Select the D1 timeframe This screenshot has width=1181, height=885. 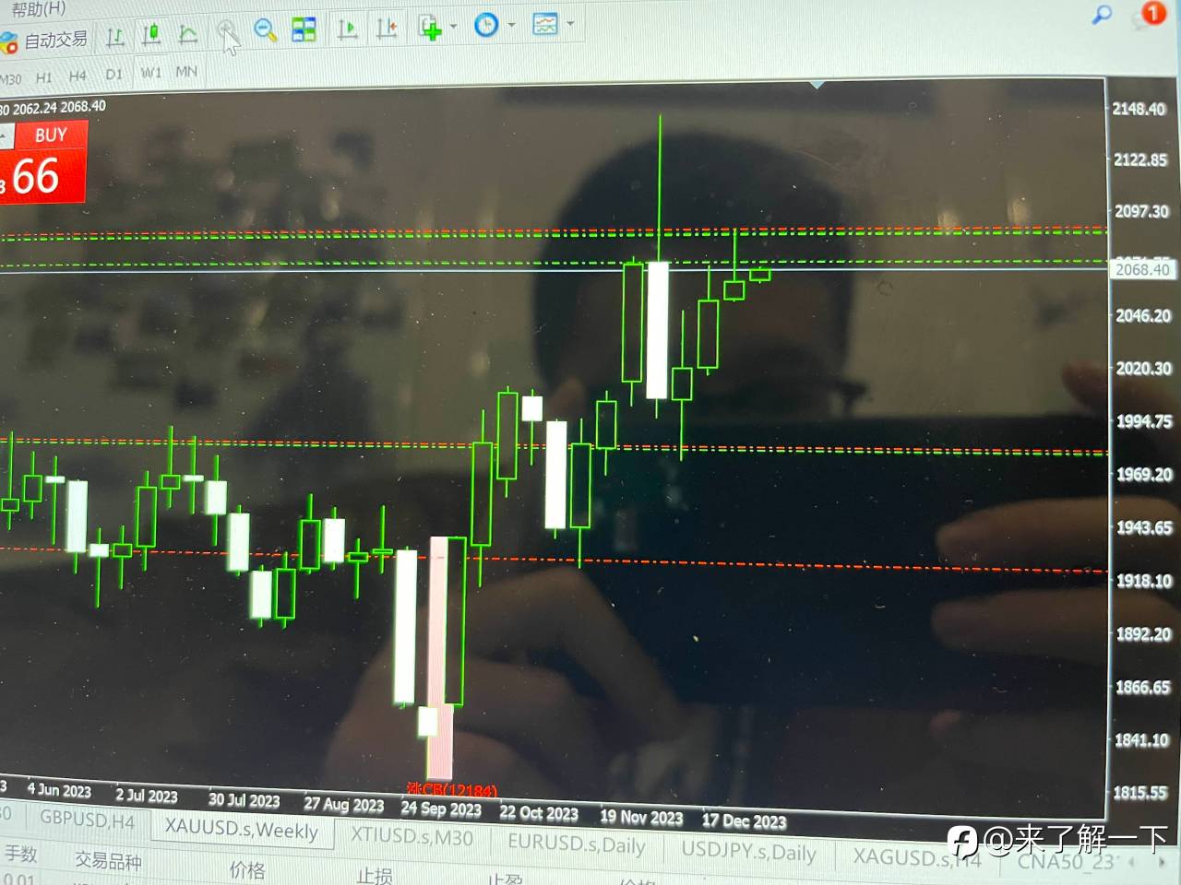[113, 74]
